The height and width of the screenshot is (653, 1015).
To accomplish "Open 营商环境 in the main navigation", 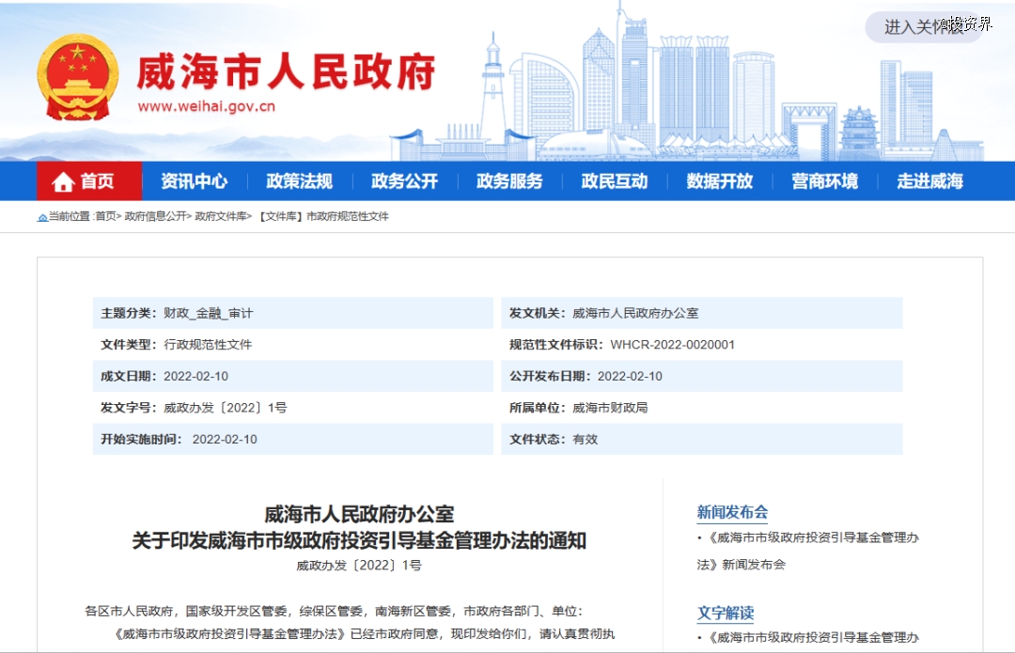I will point(824,181).
